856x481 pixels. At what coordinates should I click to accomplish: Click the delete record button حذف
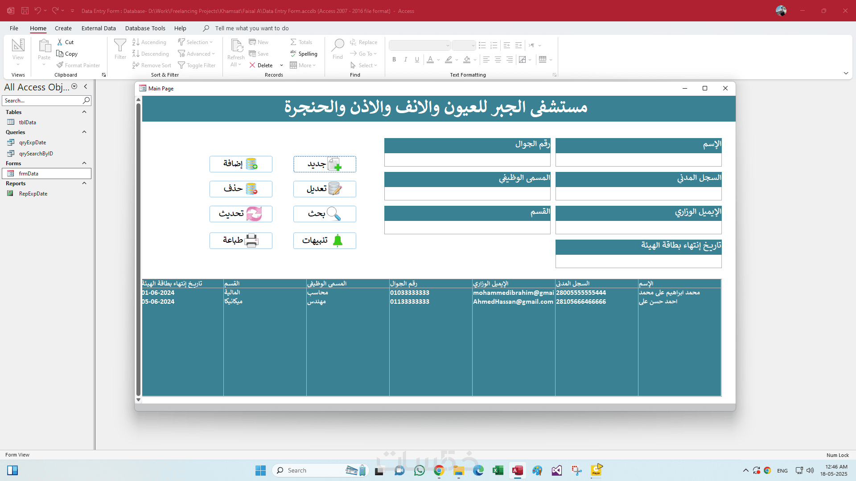(x=241, y=189)
